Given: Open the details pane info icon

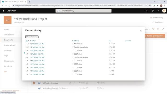Looking at the screenshot, I should click(x=158, y=29).
